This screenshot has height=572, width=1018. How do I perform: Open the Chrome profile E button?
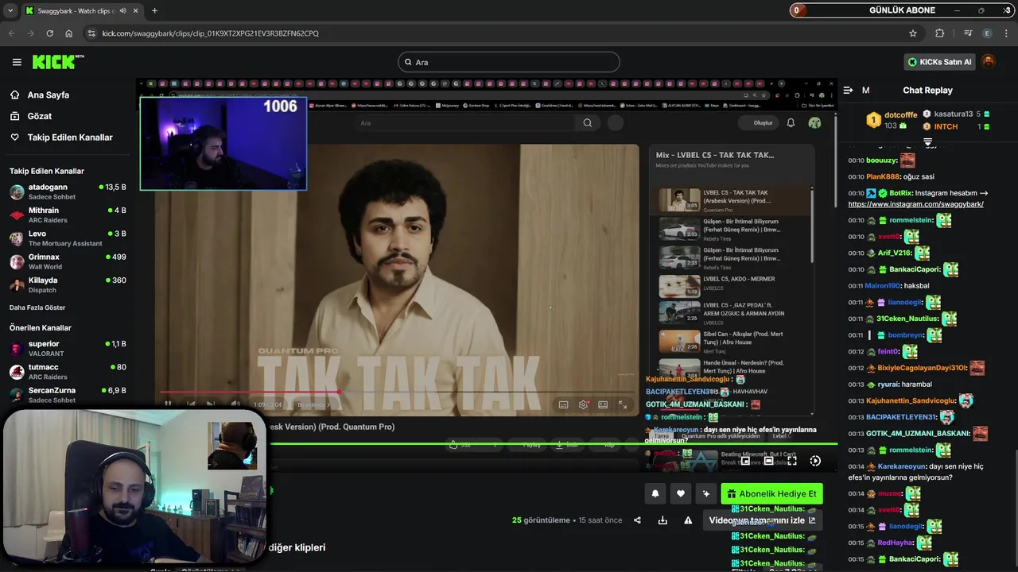point(987,33)
